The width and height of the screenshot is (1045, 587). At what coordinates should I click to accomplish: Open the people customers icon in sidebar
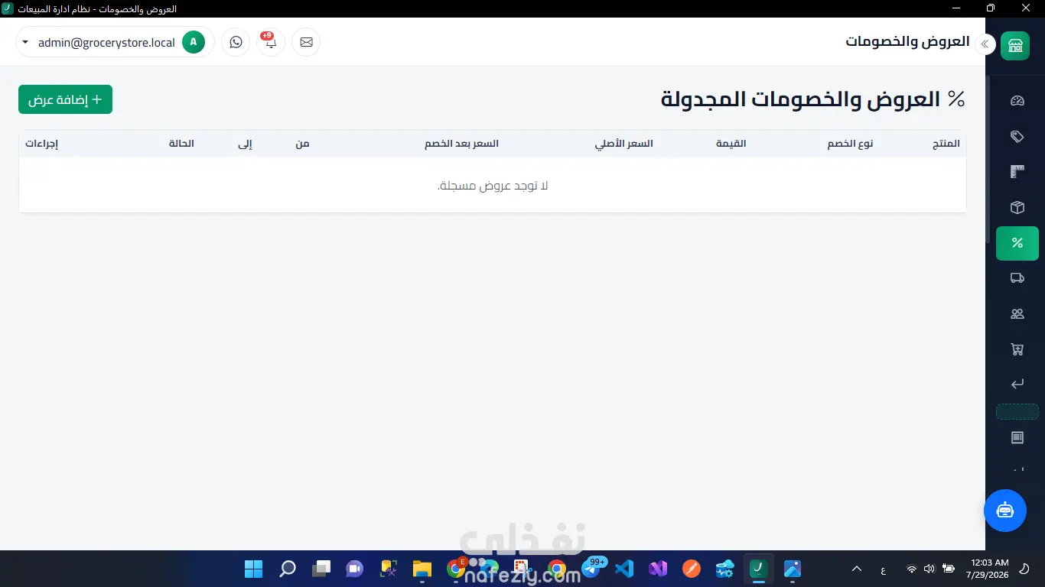tap(1017, 314)
